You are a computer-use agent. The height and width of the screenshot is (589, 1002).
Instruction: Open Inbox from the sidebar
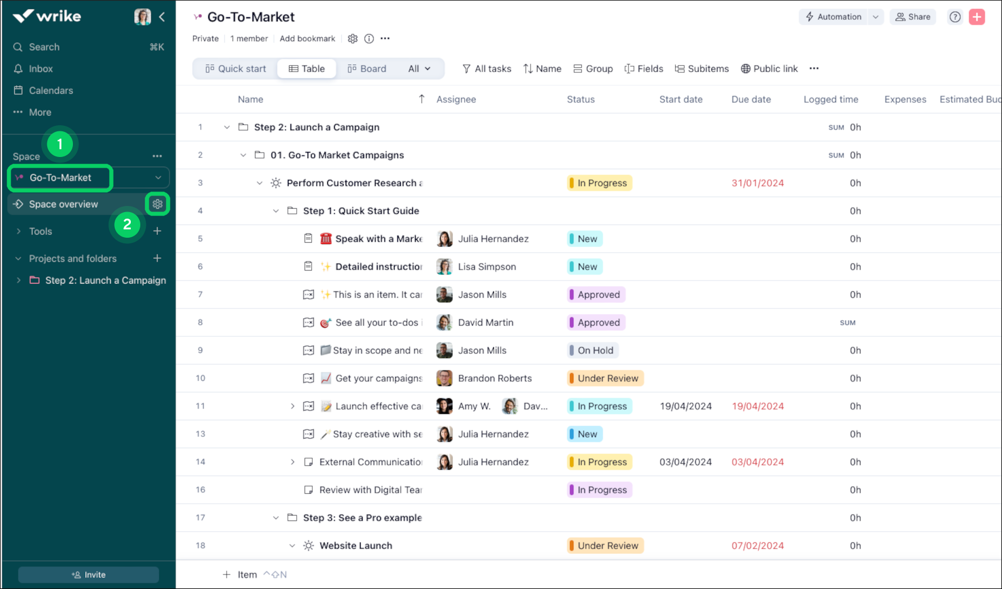[41, 68]
